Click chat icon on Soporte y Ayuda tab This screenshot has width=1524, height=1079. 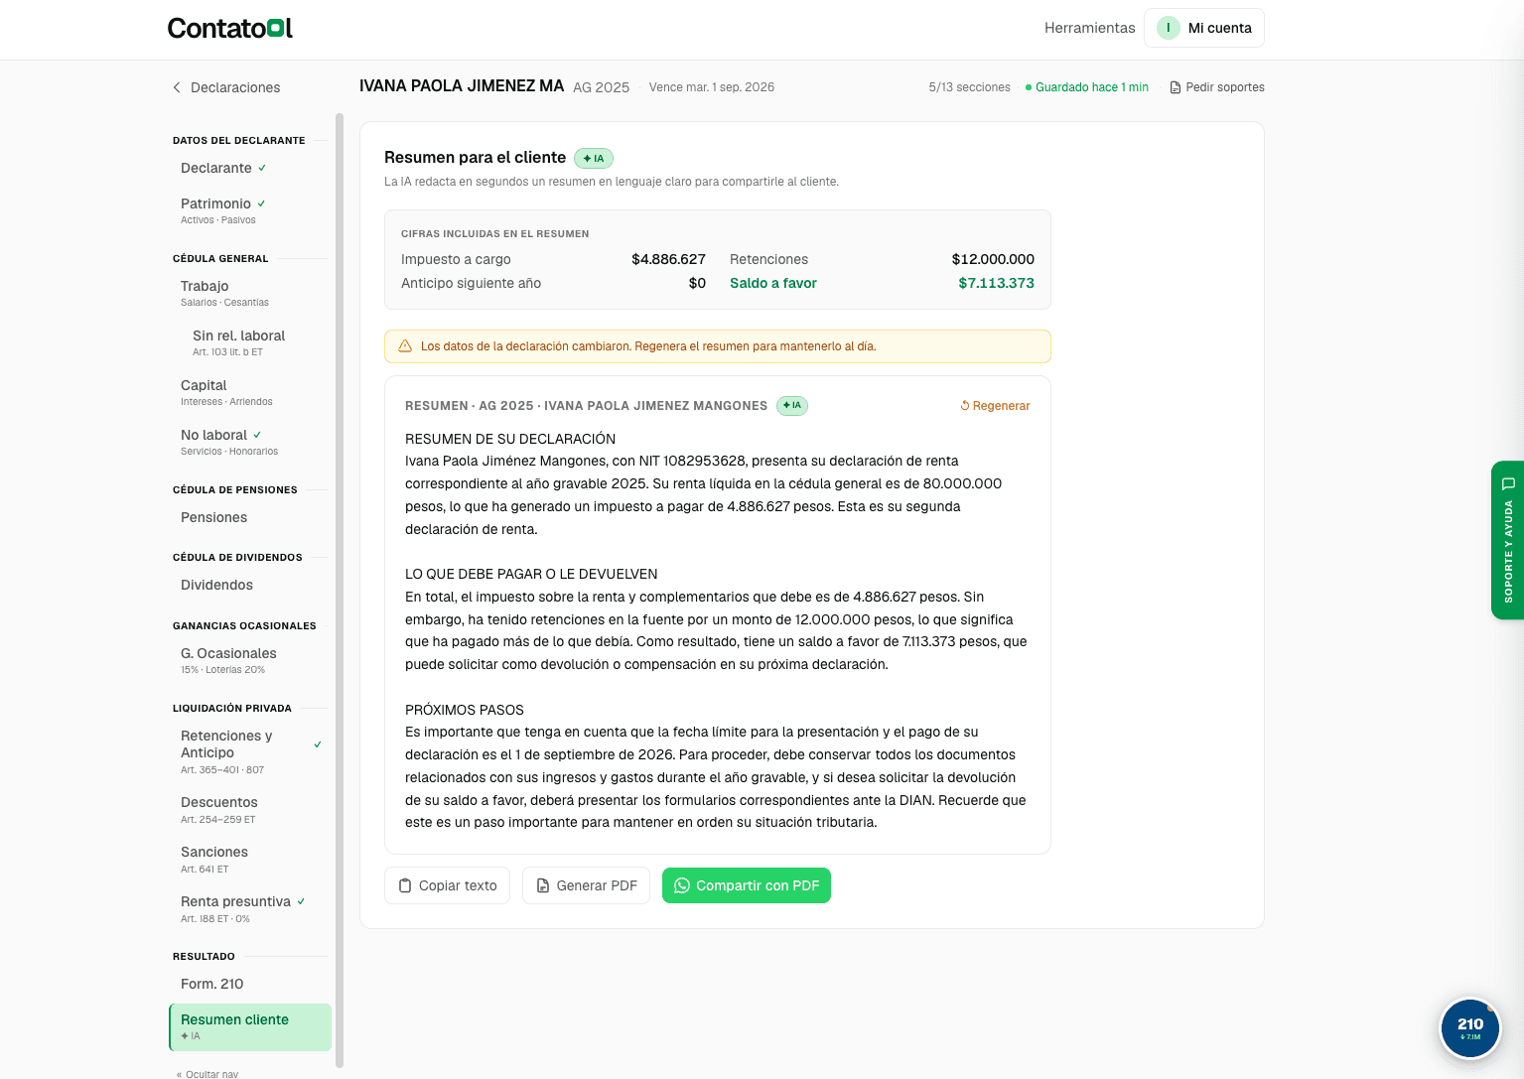(x=1508, y=483)
